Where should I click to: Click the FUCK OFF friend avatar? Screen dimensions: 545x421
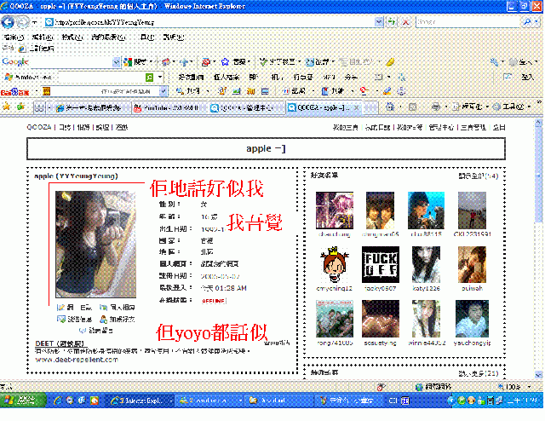click(381, 265)
